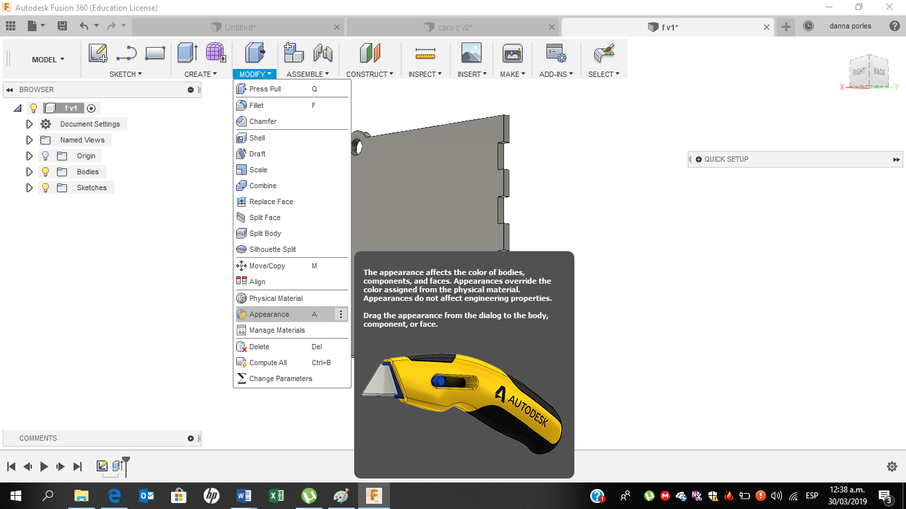Toggle Origin folder visibility bulb
Viewport: 906px width, 509px height.
click(x=45, y=156)
